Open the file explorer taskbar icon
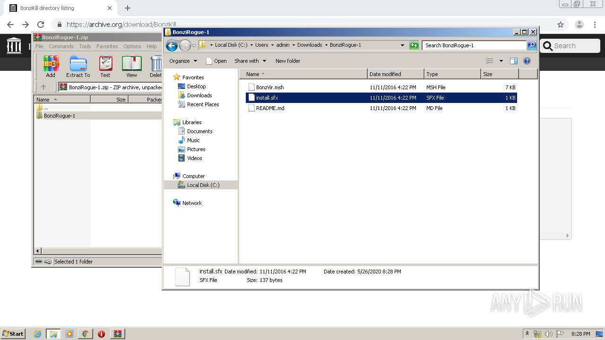 [x=53, y=334]
